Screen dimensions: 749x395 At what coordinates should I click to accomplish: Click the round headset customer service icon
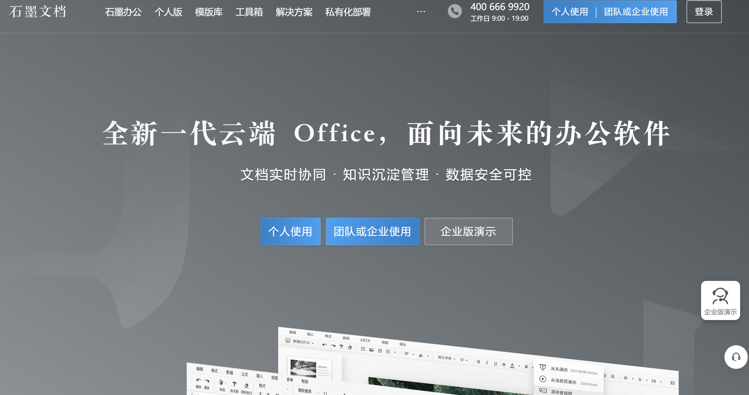[x=736, y=357]
